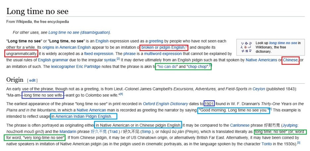
Task: Open the 'Long time no see (disambiguation)' link
Action: click(79, 32)
